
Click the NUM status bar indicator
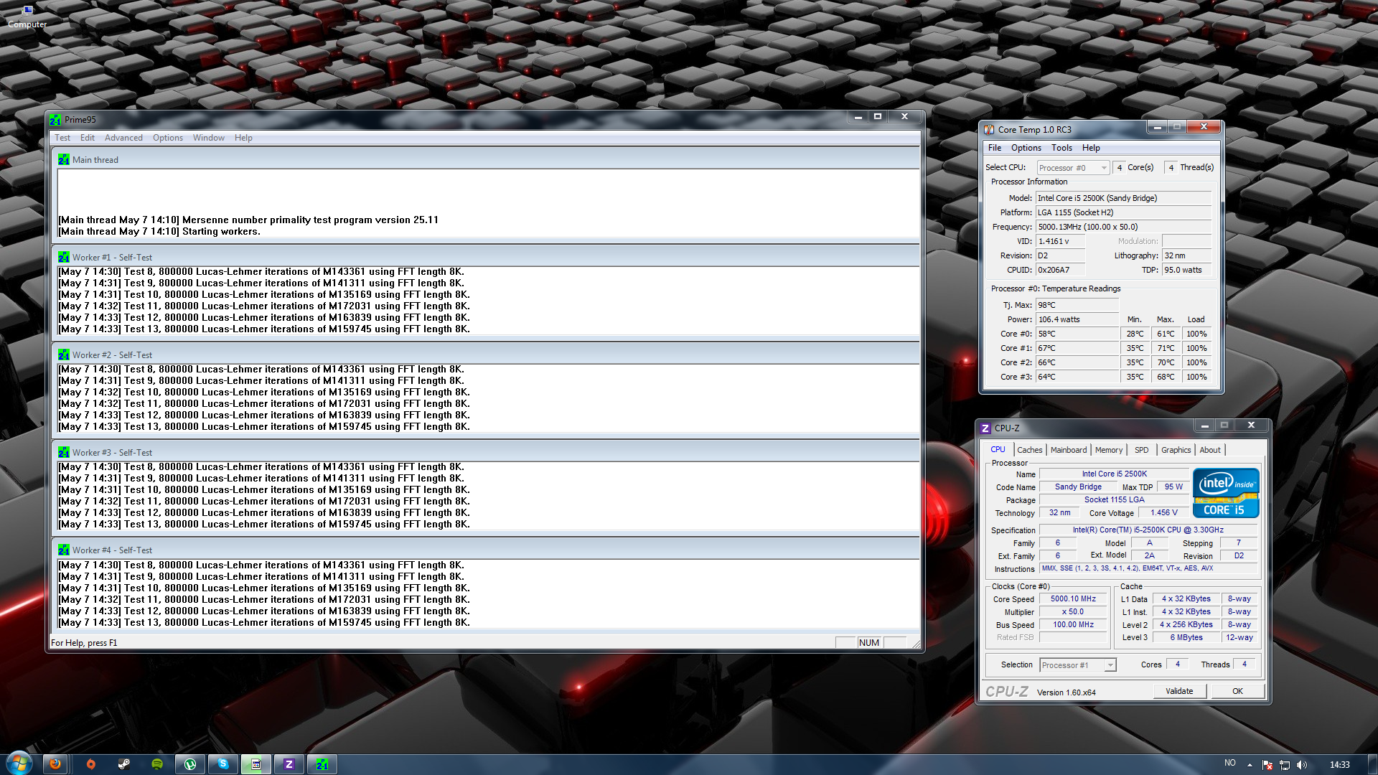click(x=868, y=643)
